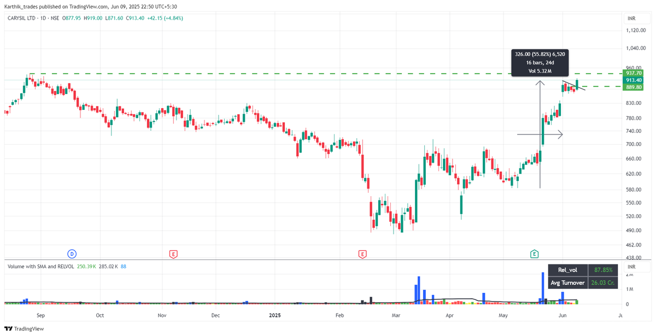Click the Dec label on time axis

click(215, 315)
